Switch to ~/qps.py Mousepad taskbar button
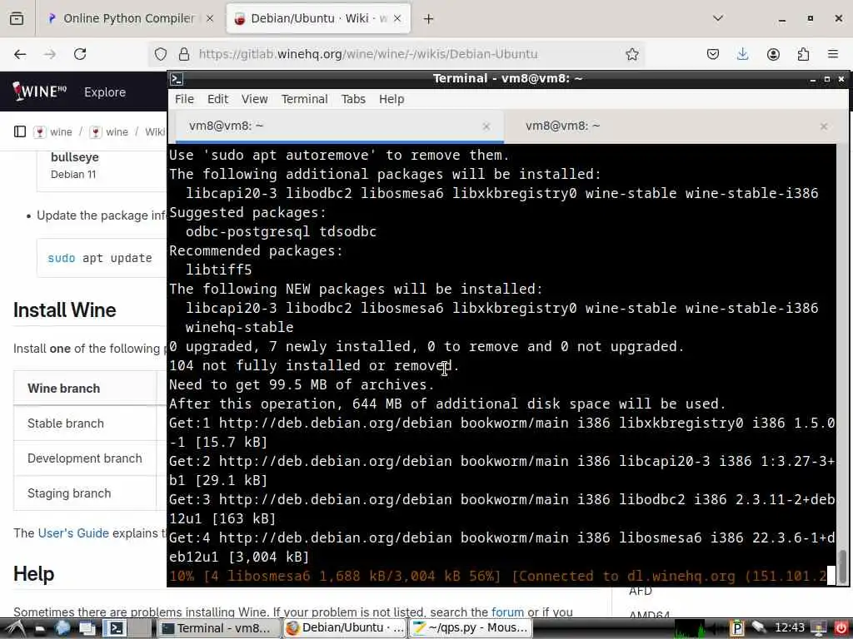The height and width of the screenshot is (639, 853). (x=471, y=628)
